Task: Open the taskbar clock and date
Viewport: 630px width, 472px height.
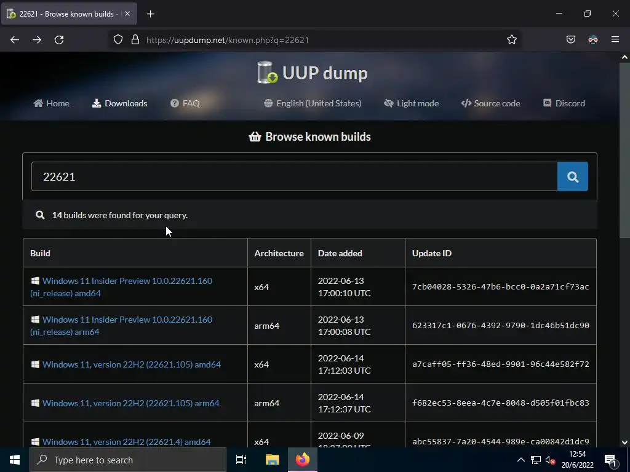Action: click(x=577, y=460)
